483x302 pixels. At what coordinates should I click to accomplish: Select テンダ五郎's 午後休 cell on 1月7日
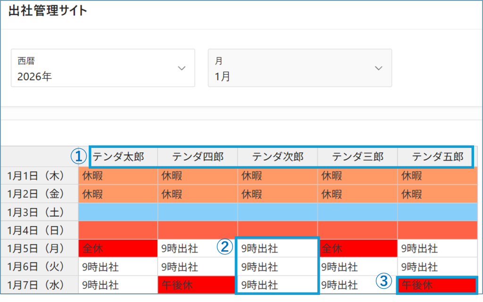pos(437,285)
